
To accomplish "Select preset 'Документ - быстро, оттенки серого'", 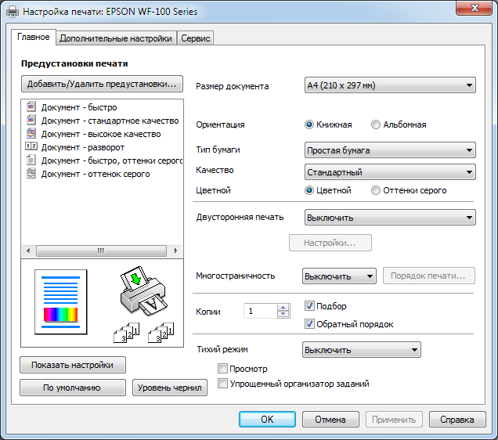I will click(112, 160).
